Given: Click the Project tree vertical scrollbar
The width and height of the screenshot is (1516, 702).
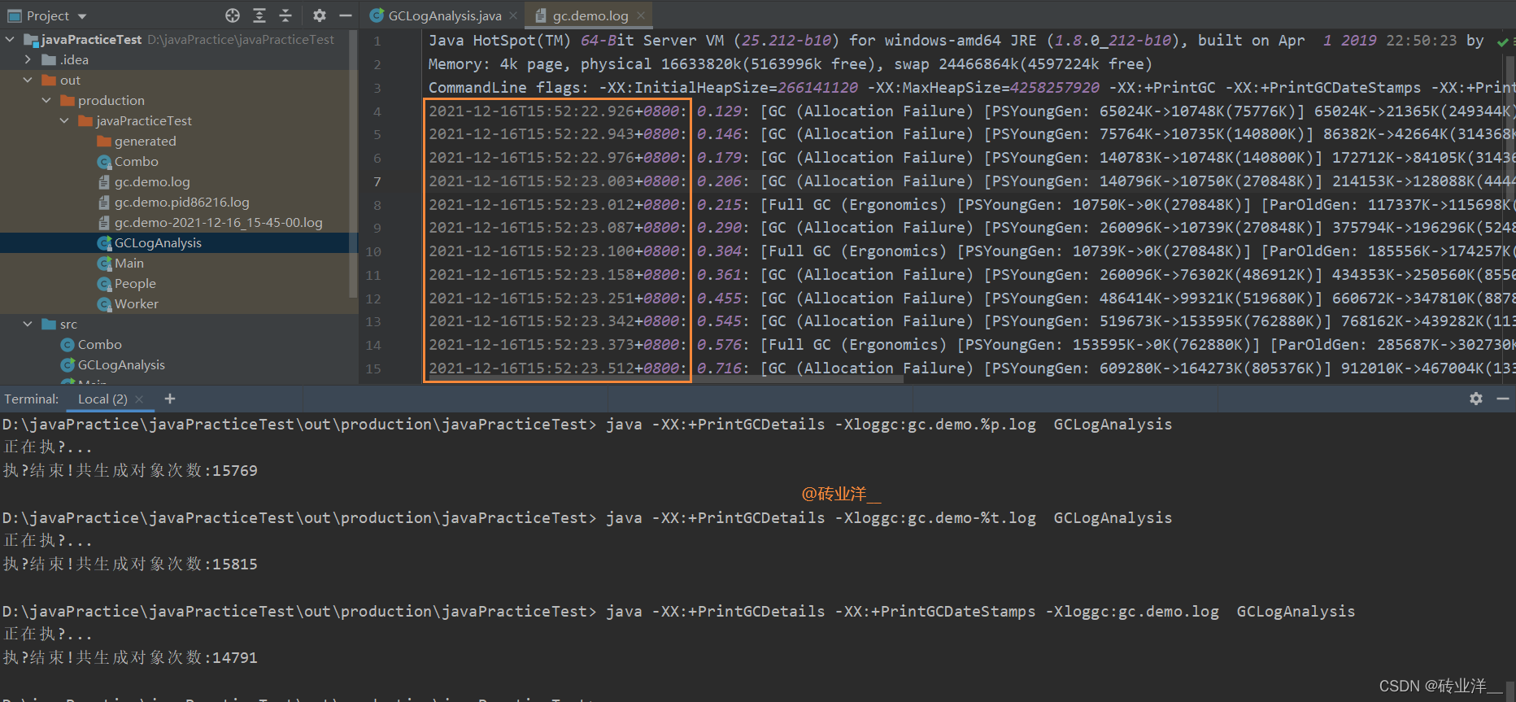Looking at the screenshot, I should click(x=353, y=164).
